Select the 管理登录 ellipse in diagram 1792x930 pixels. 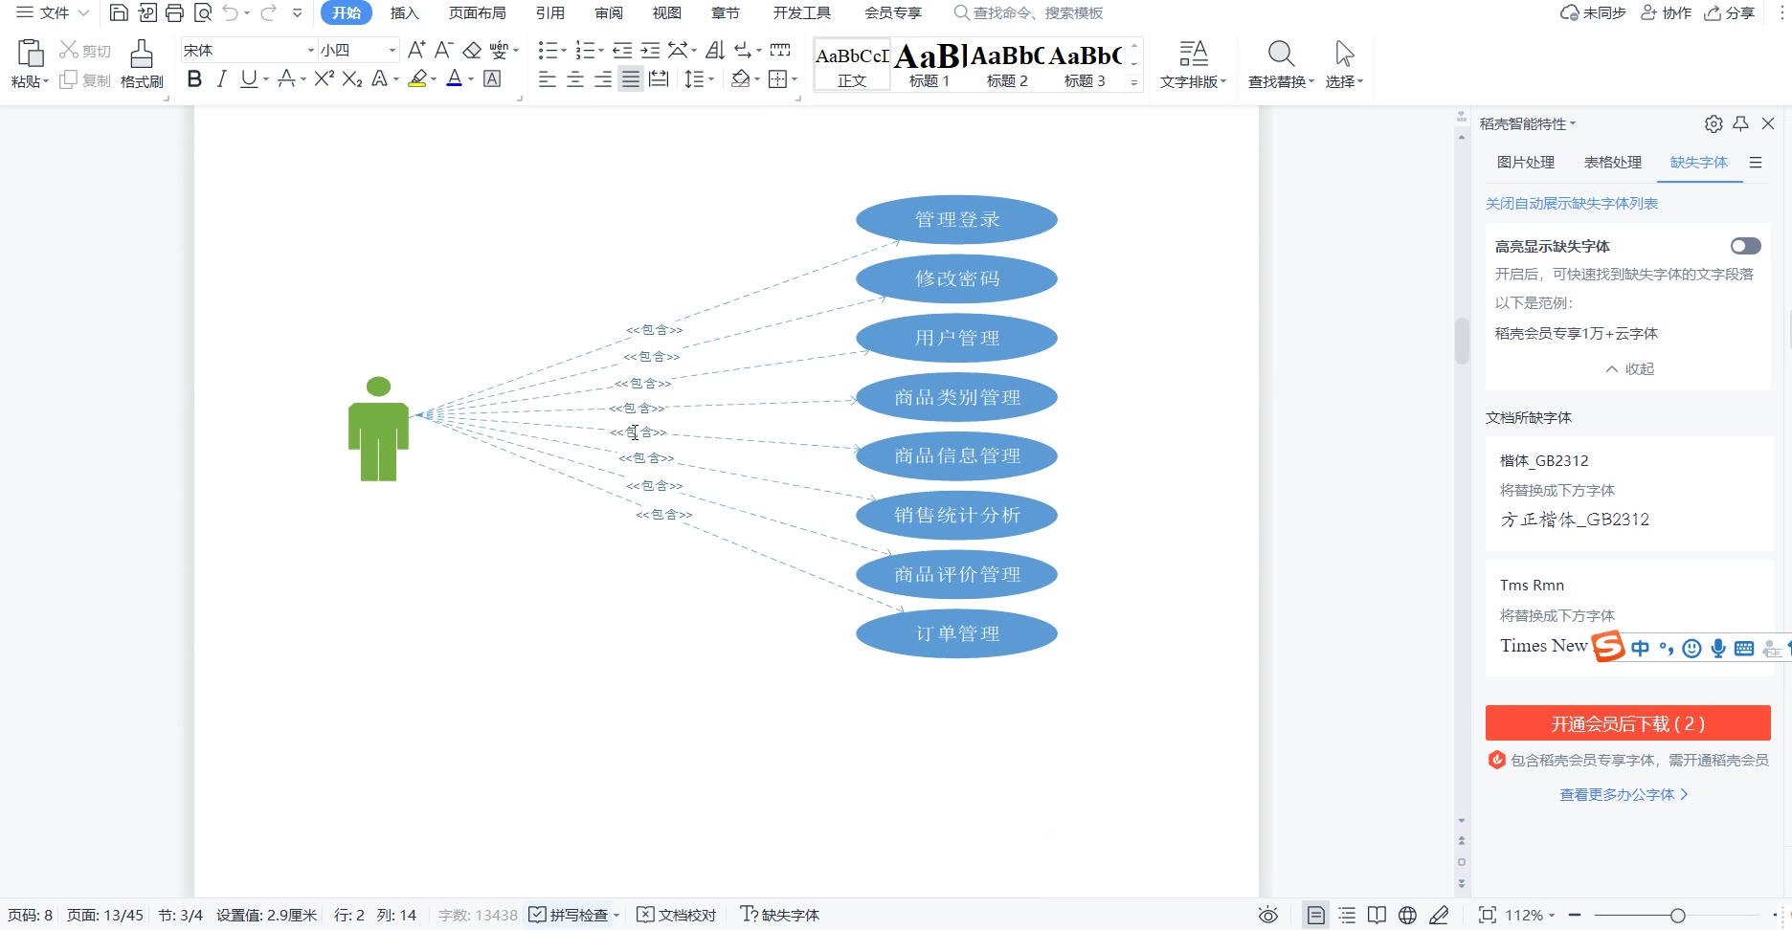956,220
